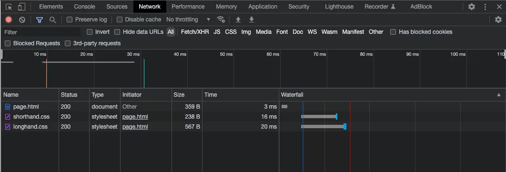Image resolution: width=506 pixels, height=172 pixels.
Task: Stop recording network log with red button
Action: (x=9, y=20)
